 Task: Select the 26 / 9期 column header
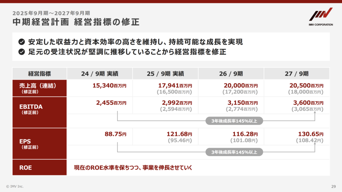pos(231,74)
